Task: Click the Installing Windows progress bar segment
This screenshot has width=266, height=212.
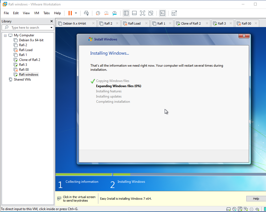Action: tap(189, 174)
